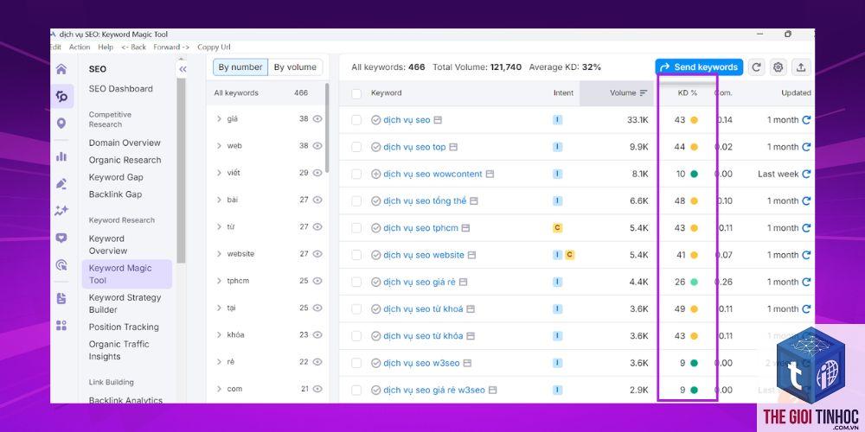Viewport: 865px width, 432px height.
Task: Tick the select-all keyword checkbox in header
Action: pyautogui.click(x=356, y=93)
